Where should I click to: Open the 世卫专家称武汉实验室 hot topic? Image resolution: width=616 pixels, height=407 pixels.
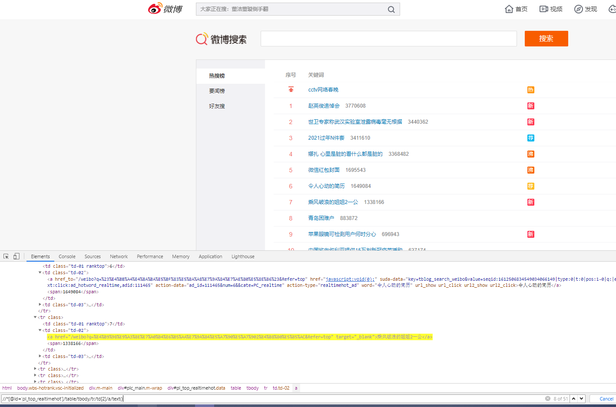coord(355,122)
